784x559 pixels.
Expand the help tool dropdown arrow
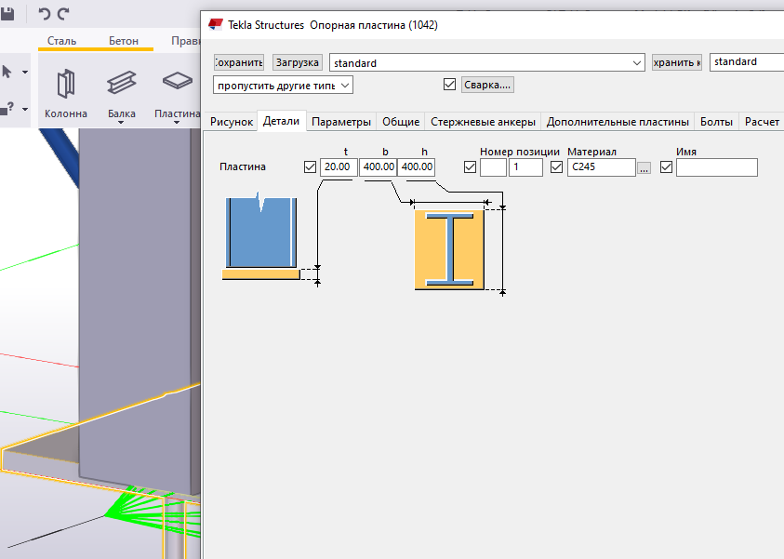(25, 109)
